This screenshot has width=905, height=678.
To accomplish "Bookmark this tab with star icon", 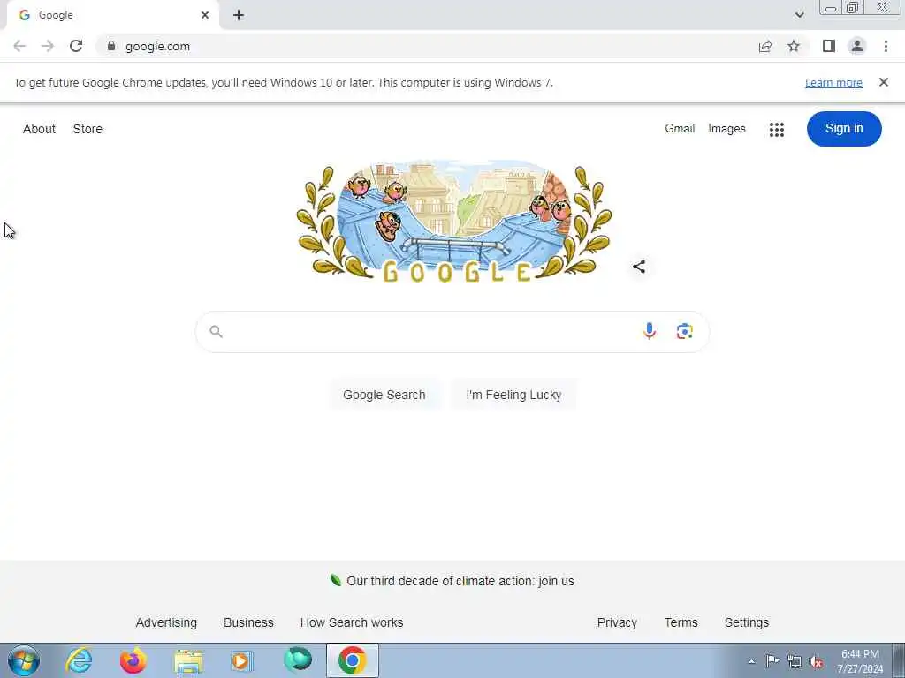I will pyautogui.click(x=794, y=46).
